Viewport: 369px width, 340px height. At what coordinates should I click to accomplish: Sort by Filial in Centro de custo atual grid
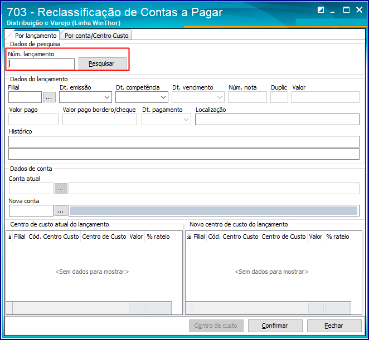click(x=20, y=236)
